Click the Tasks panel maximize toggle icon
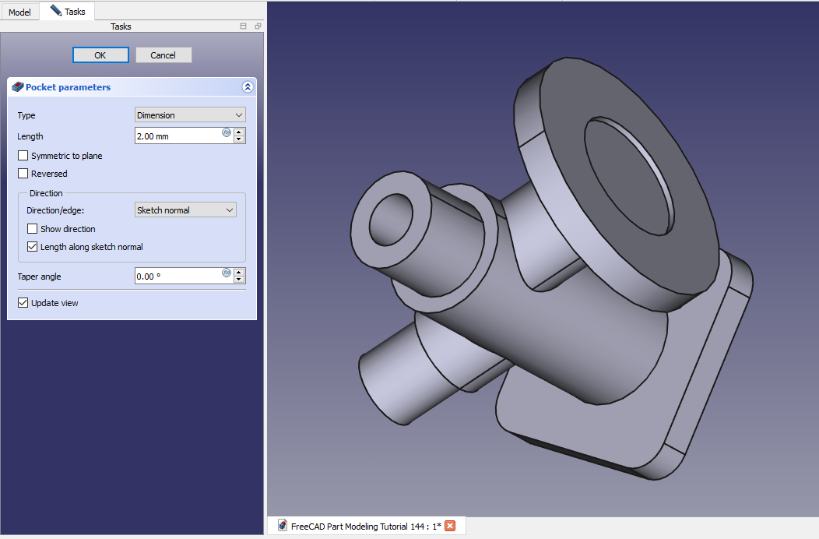 point(244,26)
